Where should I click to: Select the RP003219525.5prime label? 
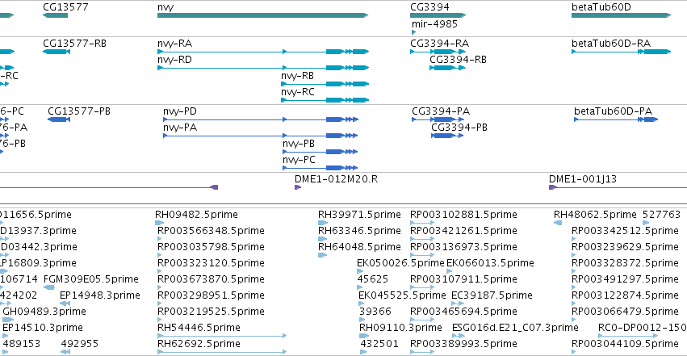point(211,312)
